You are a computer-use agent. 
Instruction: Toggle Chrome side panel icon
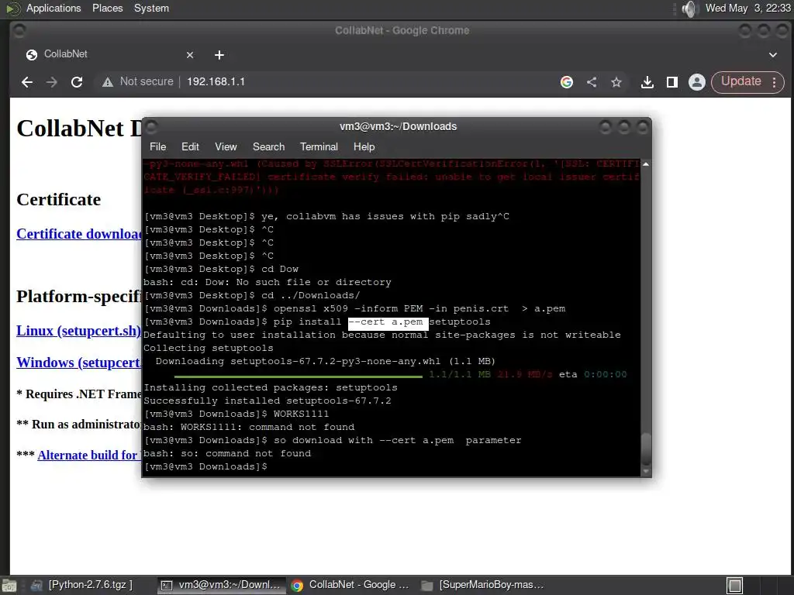pos(672,82)
